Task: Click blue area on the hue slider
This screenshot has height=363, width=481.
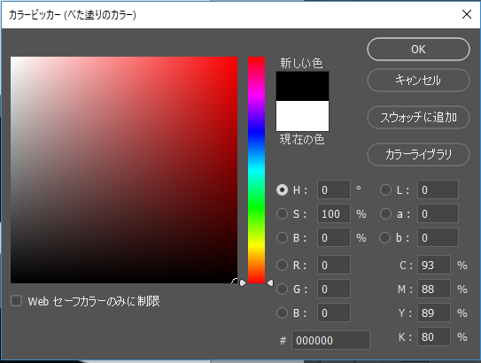Action: coord(257,132)
